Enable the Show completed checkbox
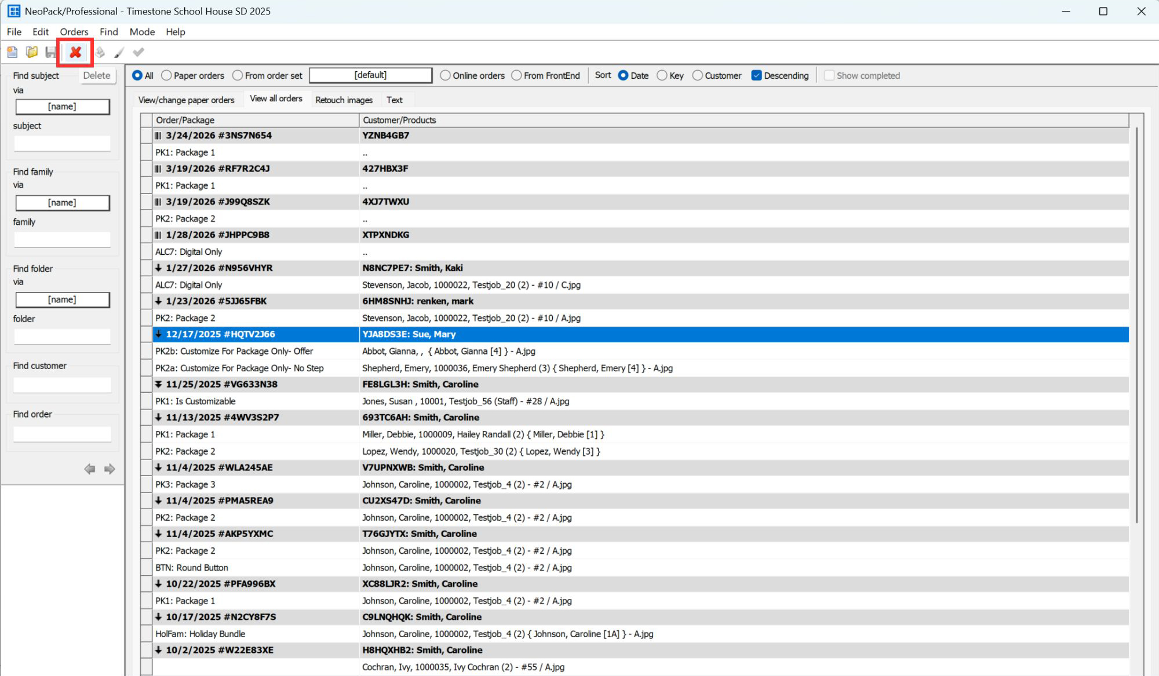Image resolution: width=1159 pixels, height=676 pixels. pyautogui.click(x=829, y=75)
